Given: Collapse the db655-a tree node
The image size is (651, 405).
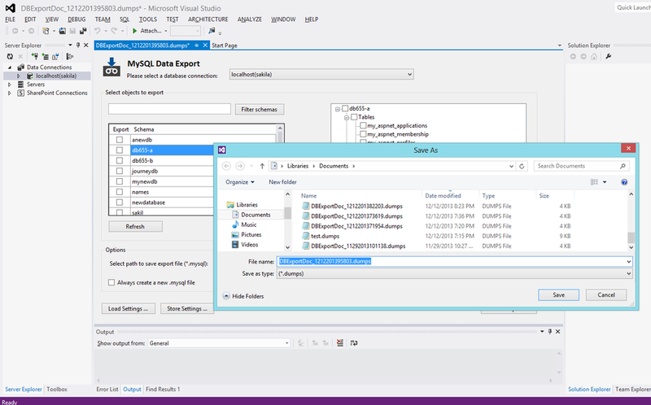Looking at the screenshot, I should 338,109.
